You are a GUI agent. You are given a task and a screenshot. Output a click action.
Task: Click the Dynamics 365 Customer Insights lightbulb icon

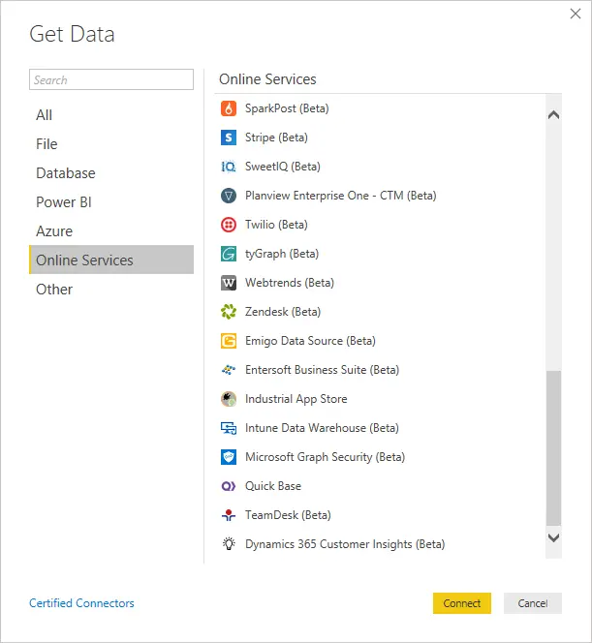coord(229,544)
